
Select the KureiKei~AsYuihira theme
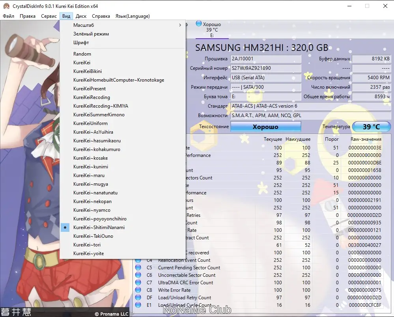tap(123, 132)
